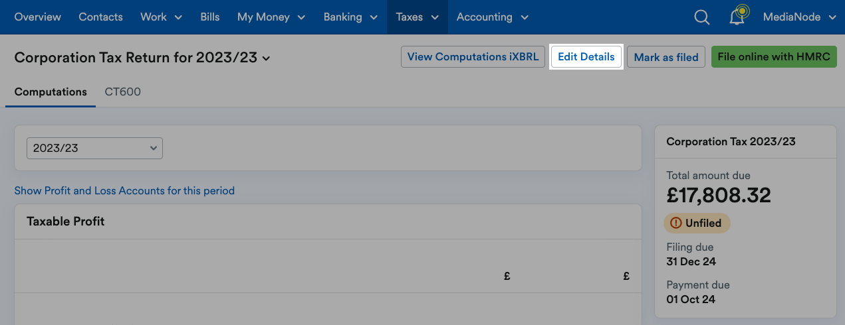Image resolution: width=845 pixels, height=325 pixels.
Task: Click View Computations iXBRL button
Action: point(473,57)
